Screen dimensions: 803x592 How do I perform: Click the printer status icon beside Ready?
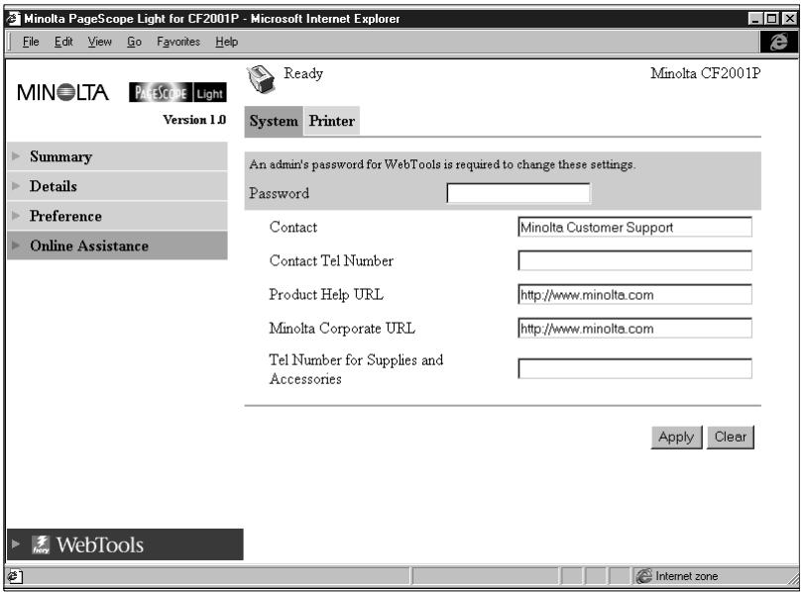(x=261, y=80)
